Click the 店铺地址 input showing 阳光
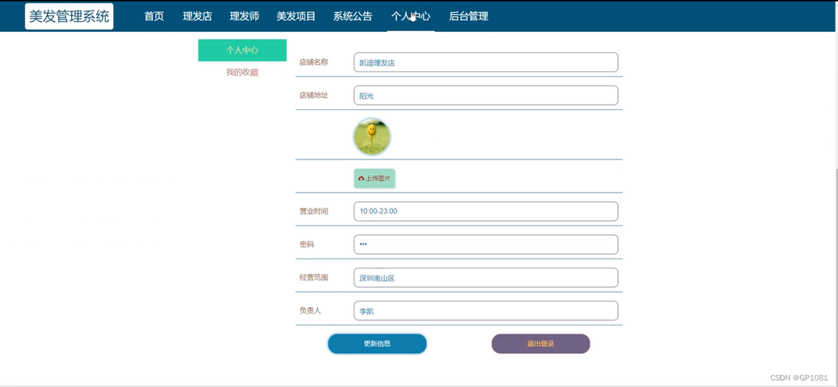Viewport: 838px width, 387px height. (x=485, y=95)
